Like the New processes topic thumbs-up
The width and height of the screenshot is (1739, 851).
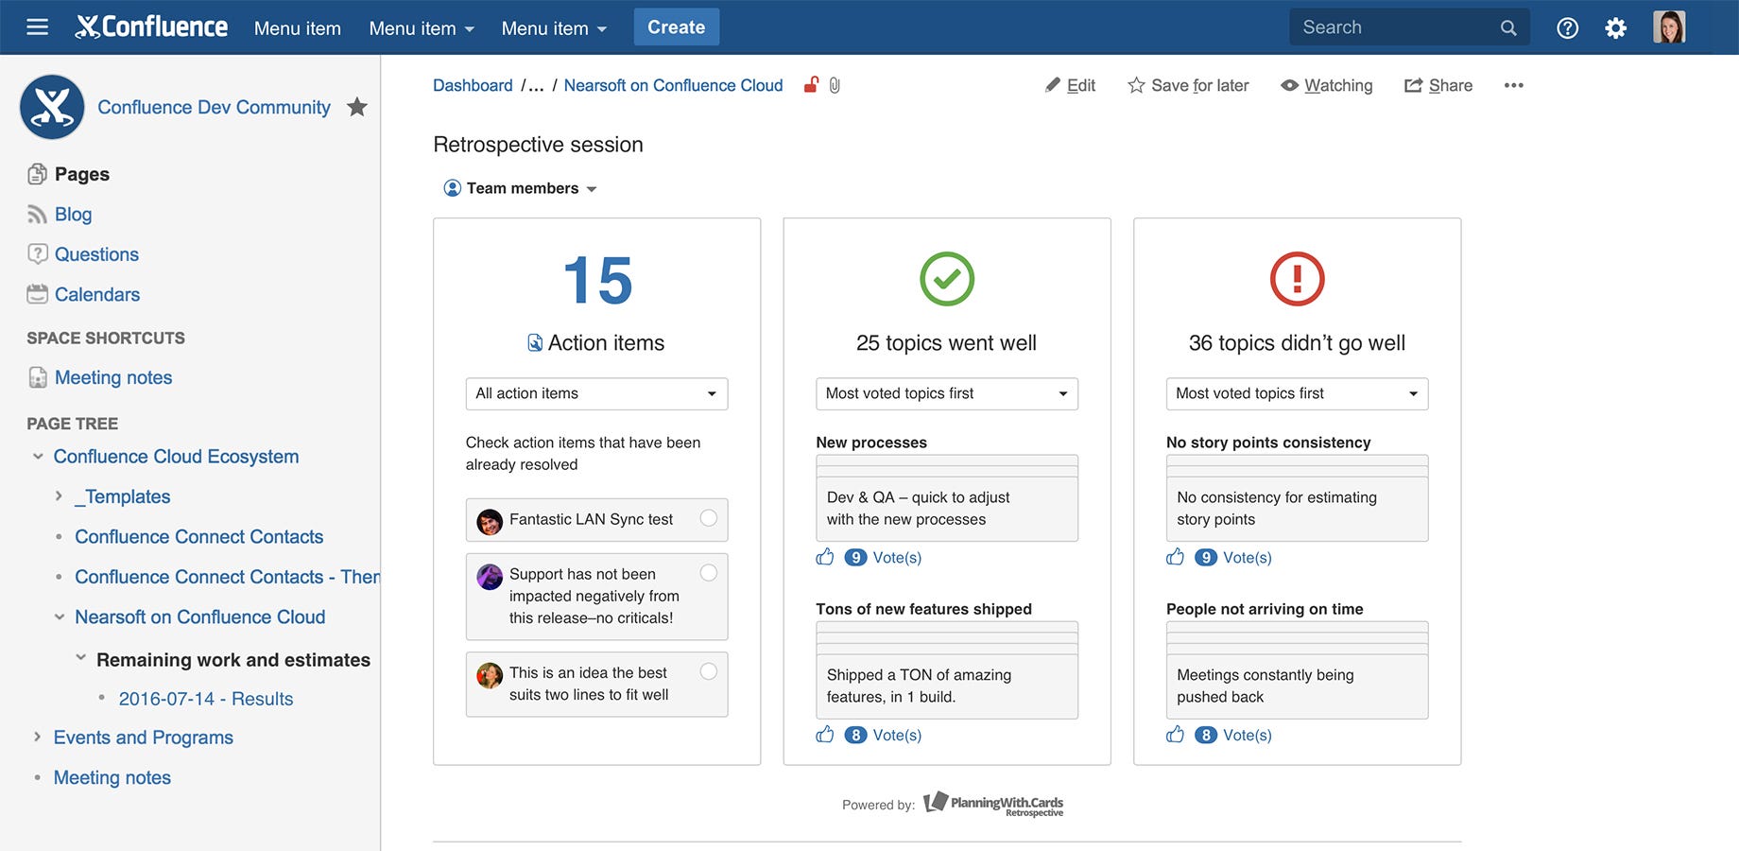pos(825,557)
